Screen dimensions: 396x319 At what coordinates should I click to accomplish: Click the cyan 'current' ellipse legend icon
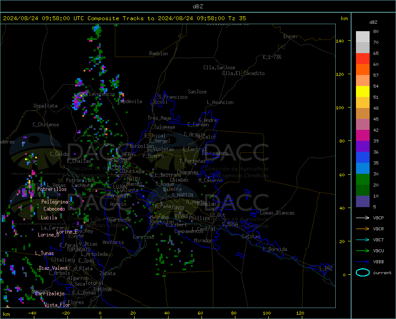363,272
